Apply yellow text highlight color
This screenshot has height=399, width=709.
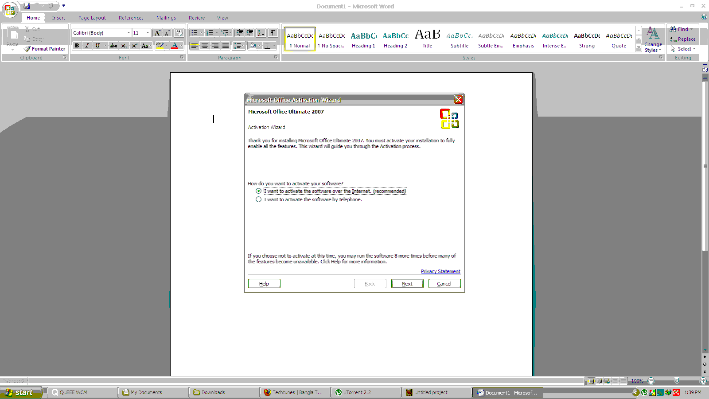160,46
